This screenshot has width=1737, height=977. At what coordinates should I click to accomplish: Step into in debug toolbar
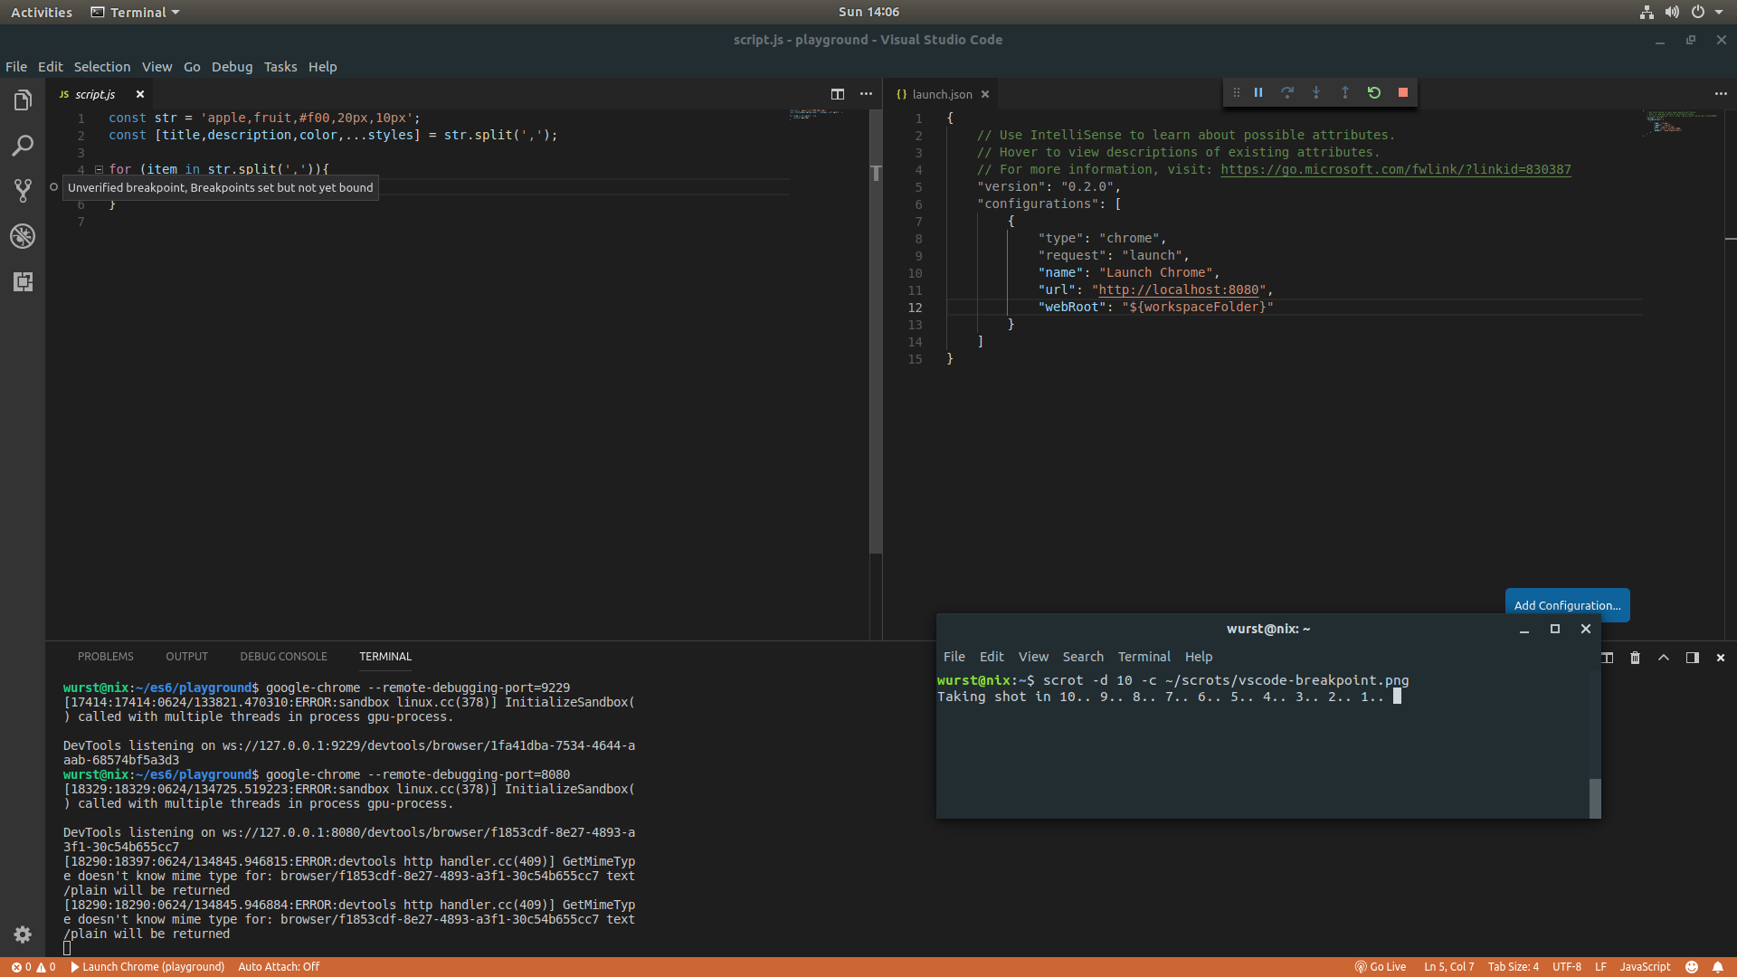tap(1315, 92)
